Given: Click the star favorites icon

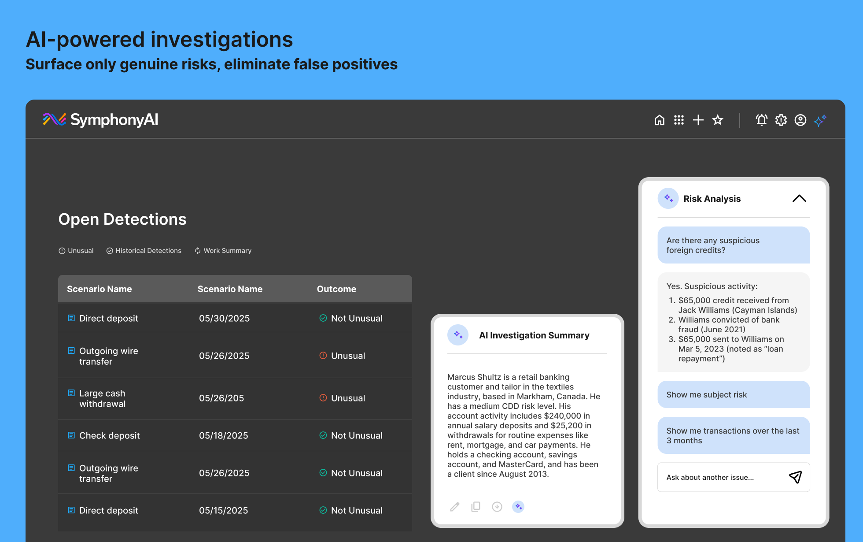Looking at the screenshot, I should coord(718,120).
